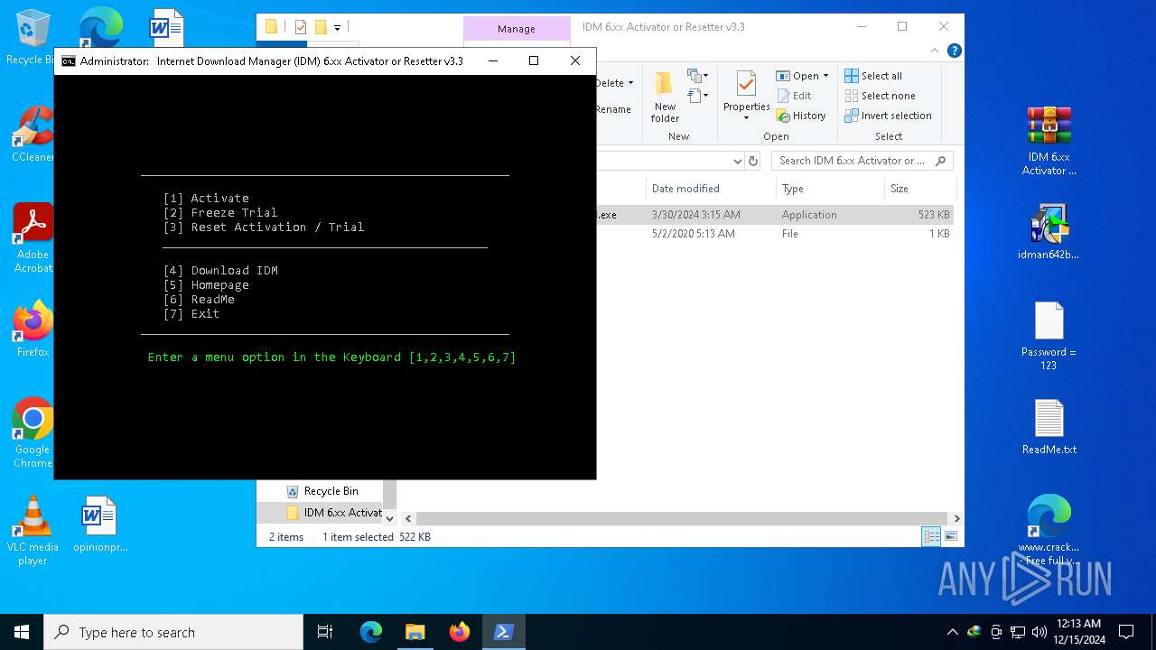Viewport: 1156px width, 650px height.
Task: Select the 5/2/2020 file row
Action: [x=775, y=233]
